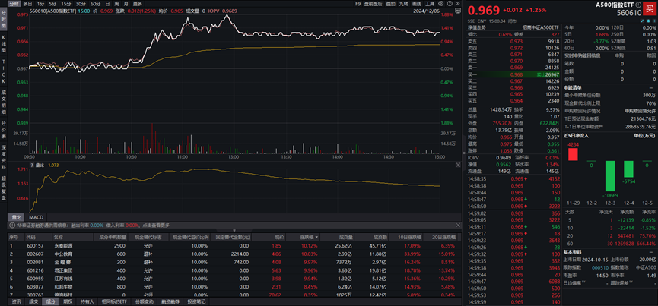This screenshot has height=306, width=658.
Task: Toggle 盘前盘后 display
Action: tap(374, 5)
